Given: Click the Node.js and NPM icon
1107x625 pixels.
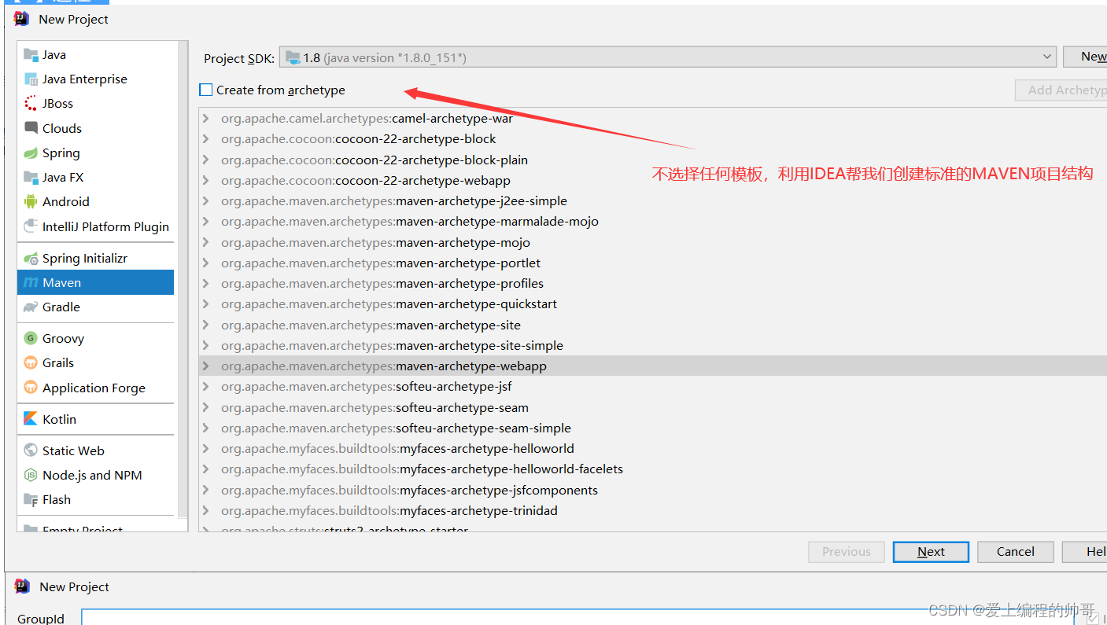Looking at the screenshot, I should 31,475.
